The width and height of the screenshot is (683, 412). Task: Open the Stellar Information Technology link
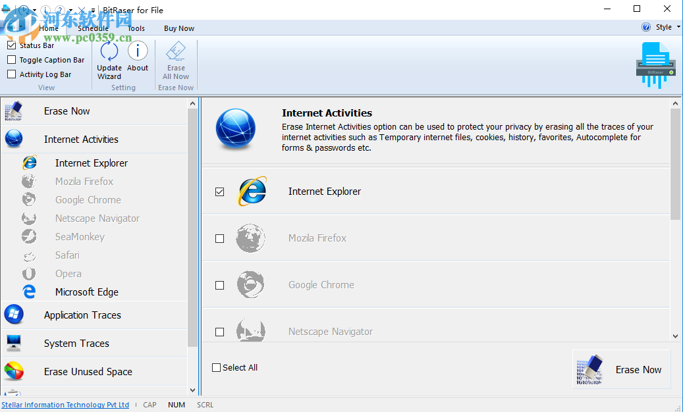coord(65,405)
